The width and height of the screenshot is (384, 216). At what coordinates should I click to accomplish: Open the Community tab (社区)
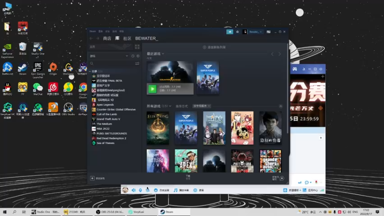pos(127,38)
